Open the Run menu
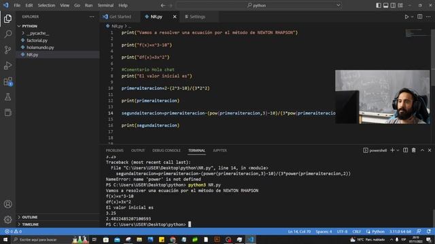The height and width of the screenshot is (244, 435). [x=89, y=5]
